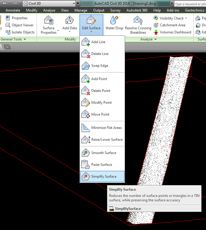
Task: Select Move Point from the menu
Action: [x=102, y=114]
